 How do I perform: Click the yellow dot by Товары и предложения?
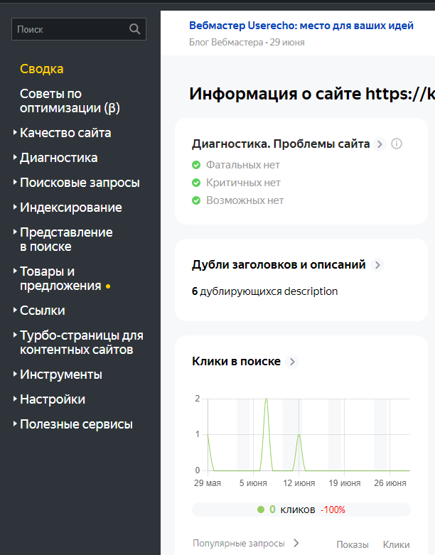coord(108,286)
